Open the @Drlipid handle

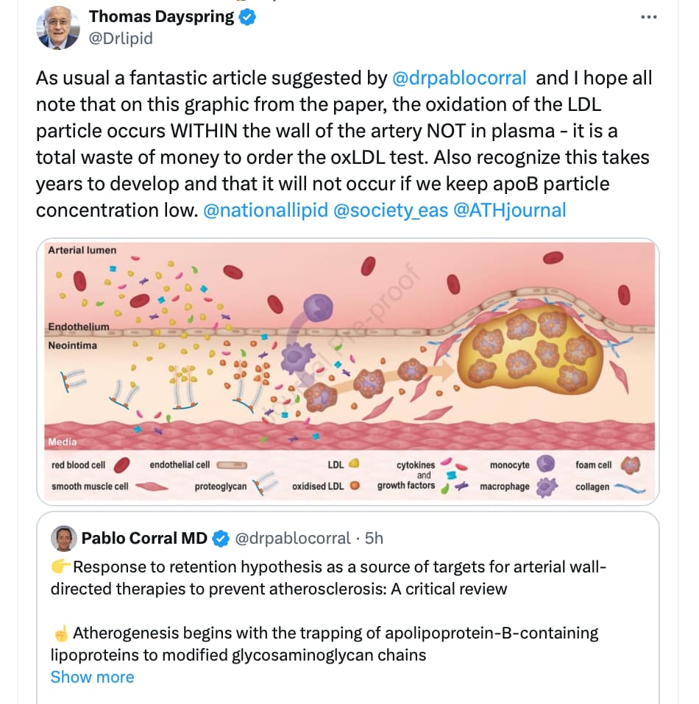[x=121, y=38]
